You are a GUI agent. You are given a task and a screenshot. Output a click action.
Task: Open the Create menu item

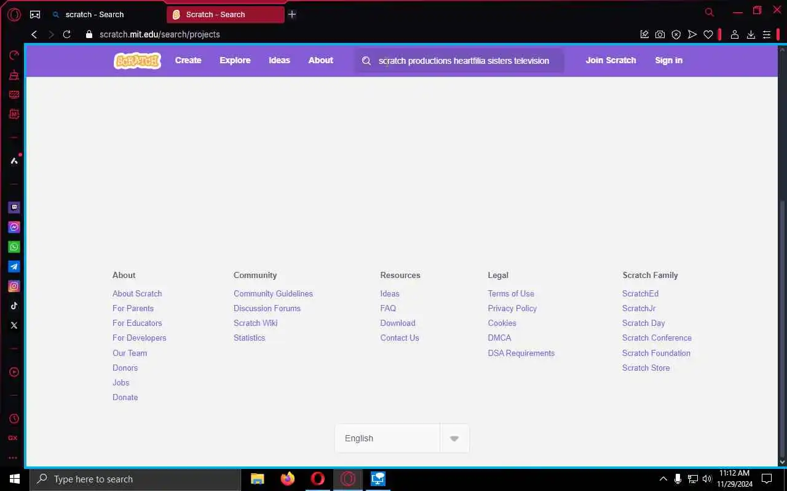pyautogui.click(x=188, y=60)
